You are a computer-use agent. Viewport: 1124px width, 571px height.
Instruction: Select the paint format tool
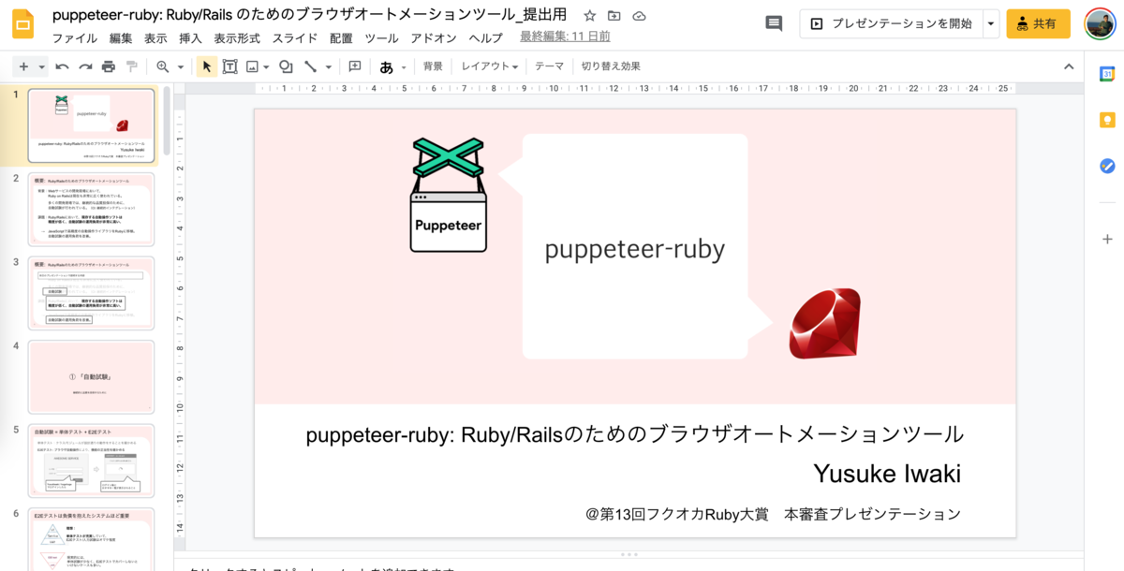(132, 66)
